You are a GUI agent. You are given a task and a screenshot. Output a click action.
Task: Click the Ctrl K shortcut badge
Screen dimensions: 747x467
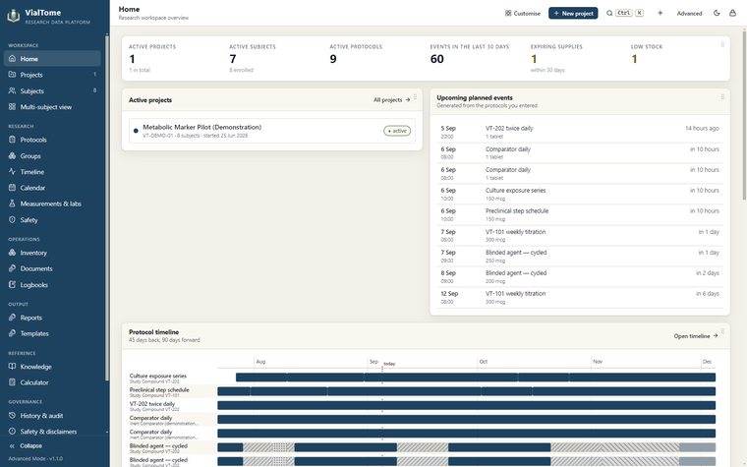[630, 14]
